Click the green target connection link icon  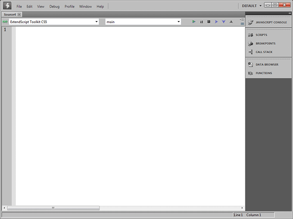5,22
